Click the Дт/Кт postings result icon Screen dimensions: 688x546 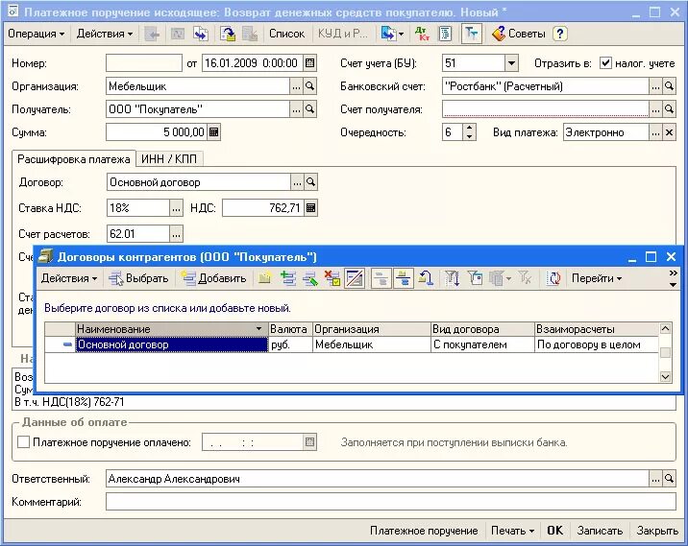click(422, 34)
